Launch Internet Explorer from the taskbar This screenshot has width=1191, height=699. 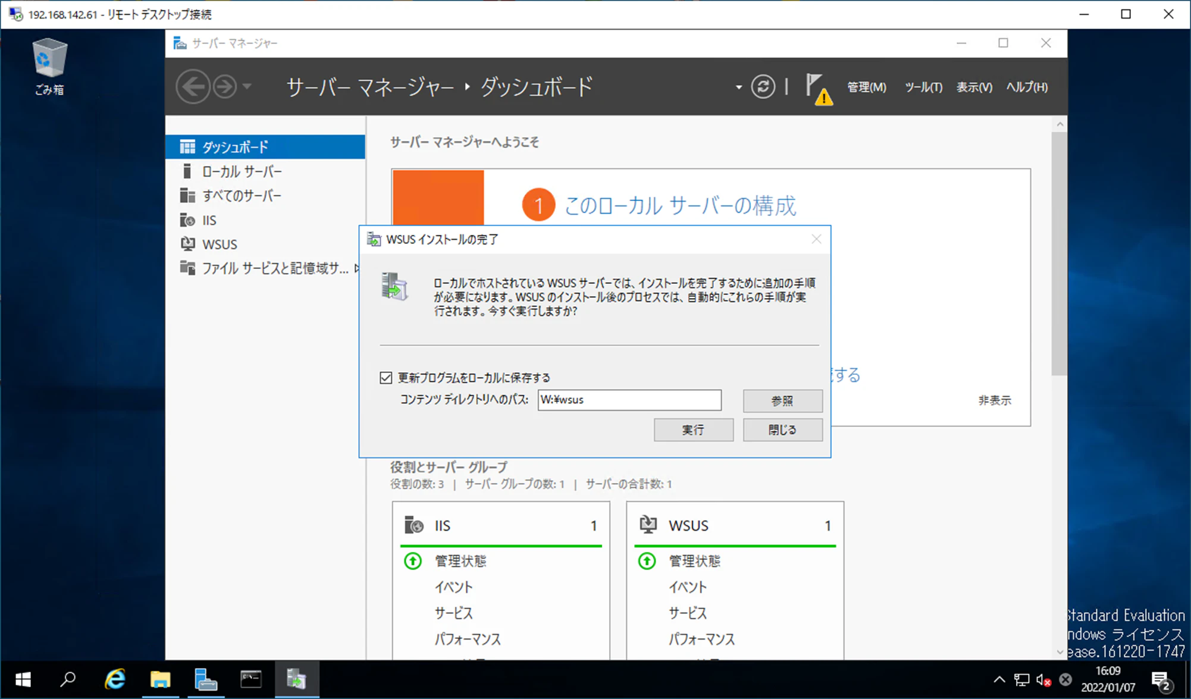(115, 679)
